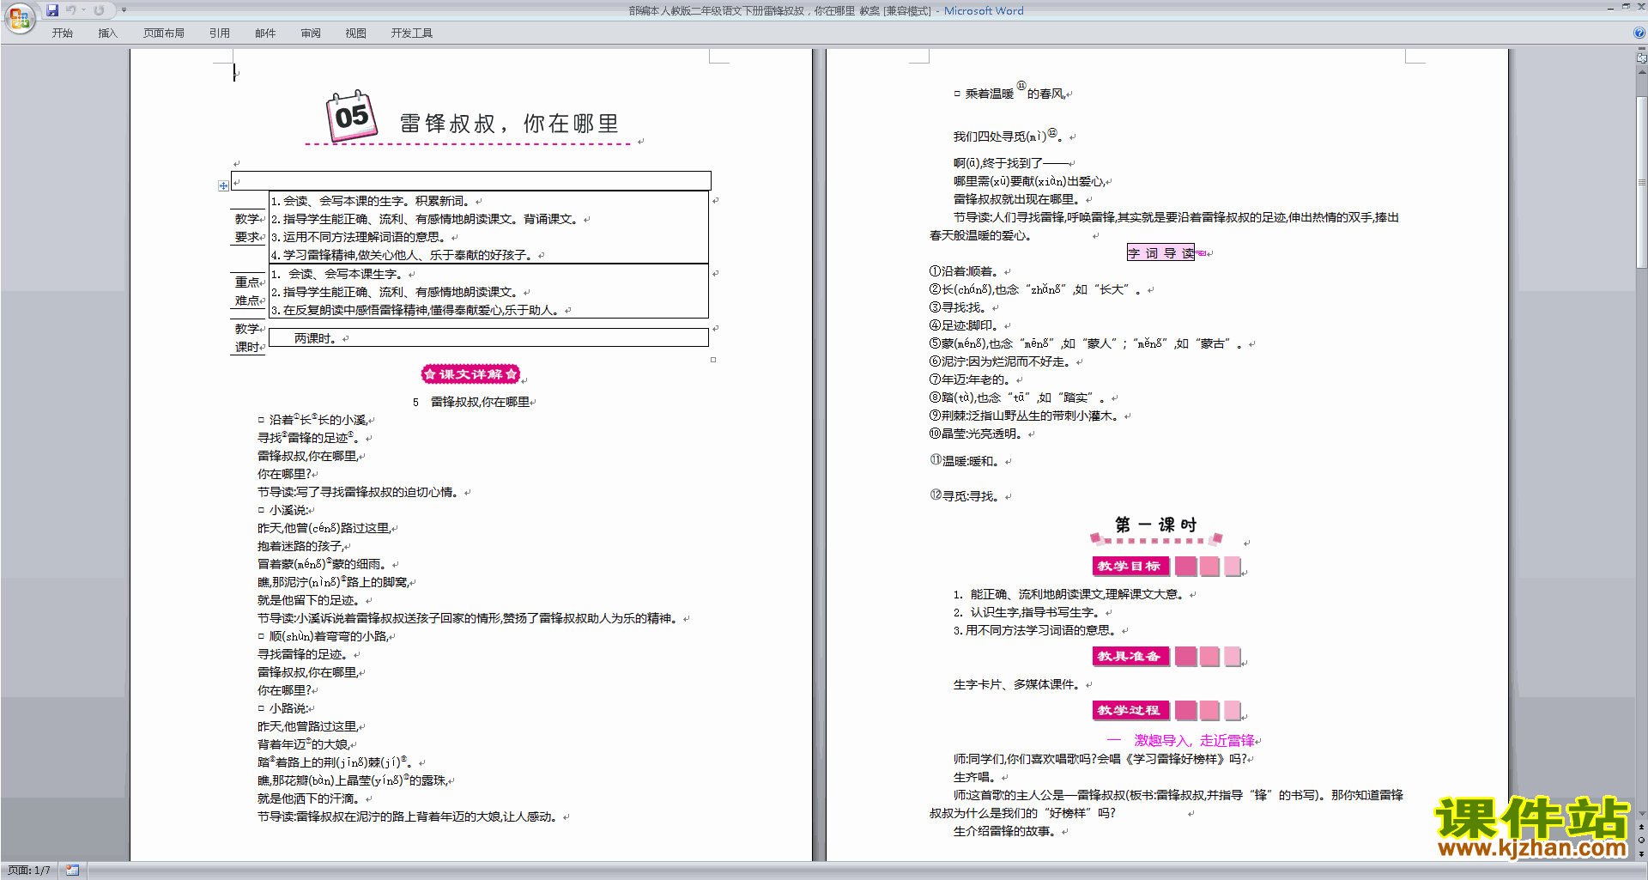Undo the last action
1648x880 pixels.
[70, 10]
